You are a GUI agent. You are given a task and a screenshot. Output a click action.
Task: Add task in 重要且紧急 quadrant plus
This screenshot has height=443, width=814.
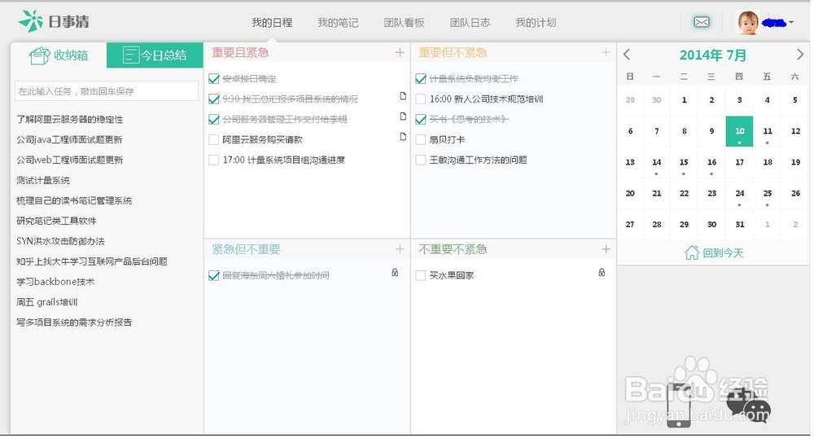(x=400, y=53)
